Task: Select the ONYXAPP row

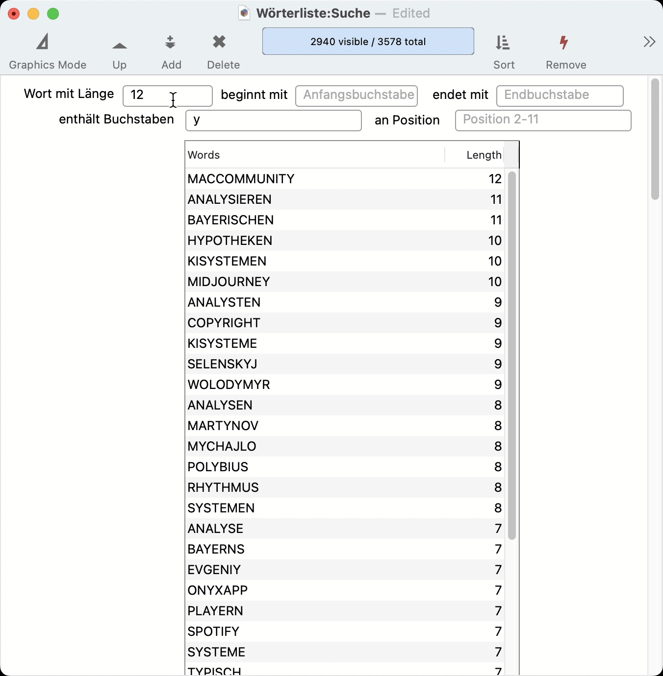Action: click(x=345, y=590)
